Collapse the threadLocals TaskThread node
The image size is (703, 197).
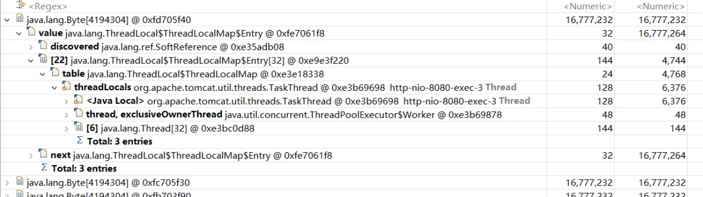[55, 88]
